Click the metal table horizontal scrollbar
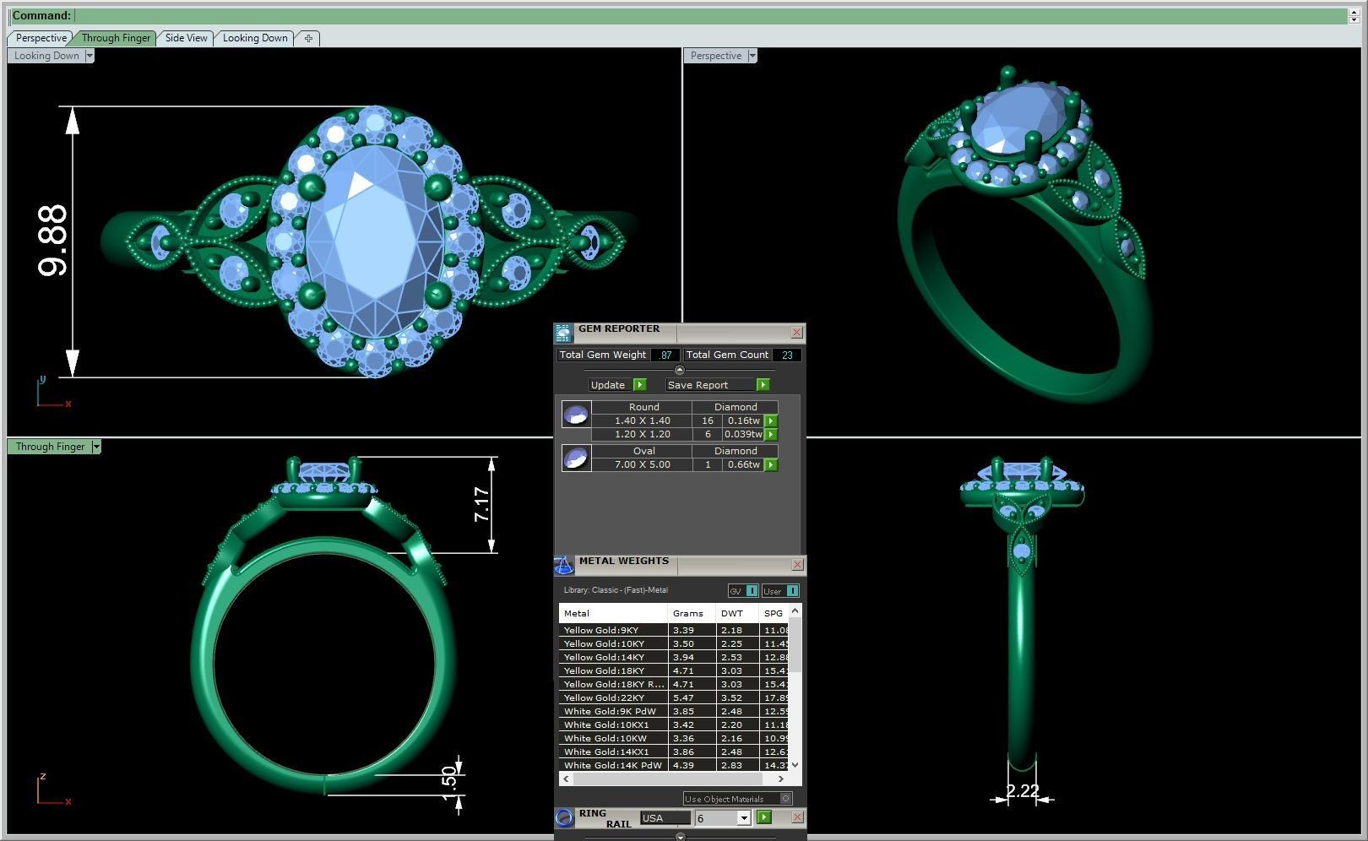1368x841 pixels. point(674,779)
